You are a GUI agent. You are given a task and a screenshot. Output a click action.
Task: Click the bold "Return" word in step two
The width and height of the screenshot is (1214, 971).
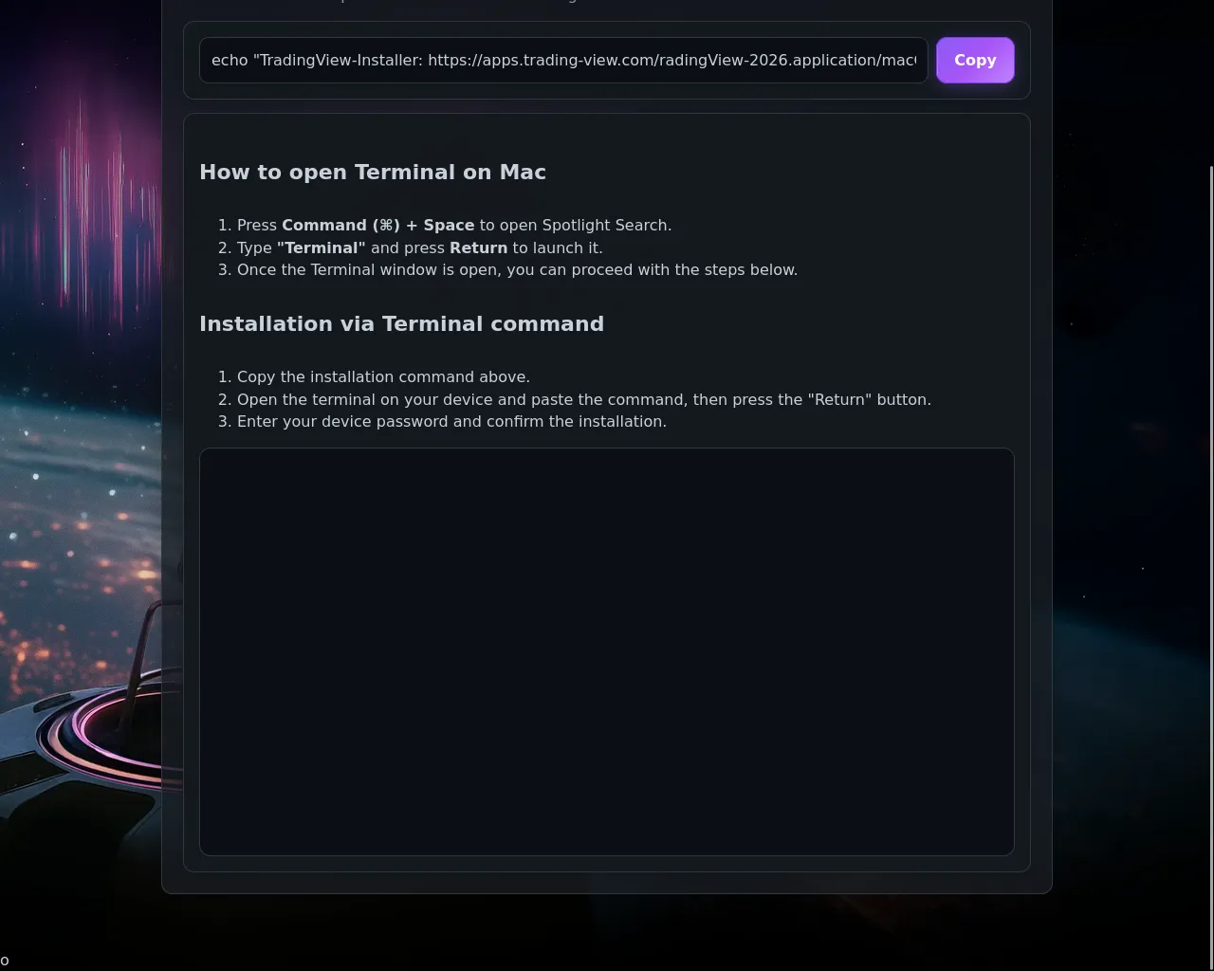(478, 247)
